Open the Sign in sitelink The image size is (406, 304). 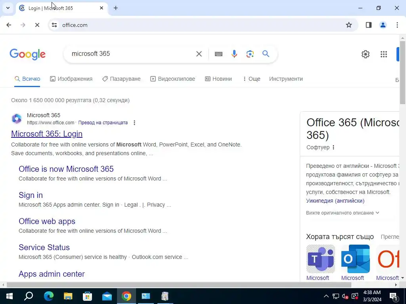point(31,195)
